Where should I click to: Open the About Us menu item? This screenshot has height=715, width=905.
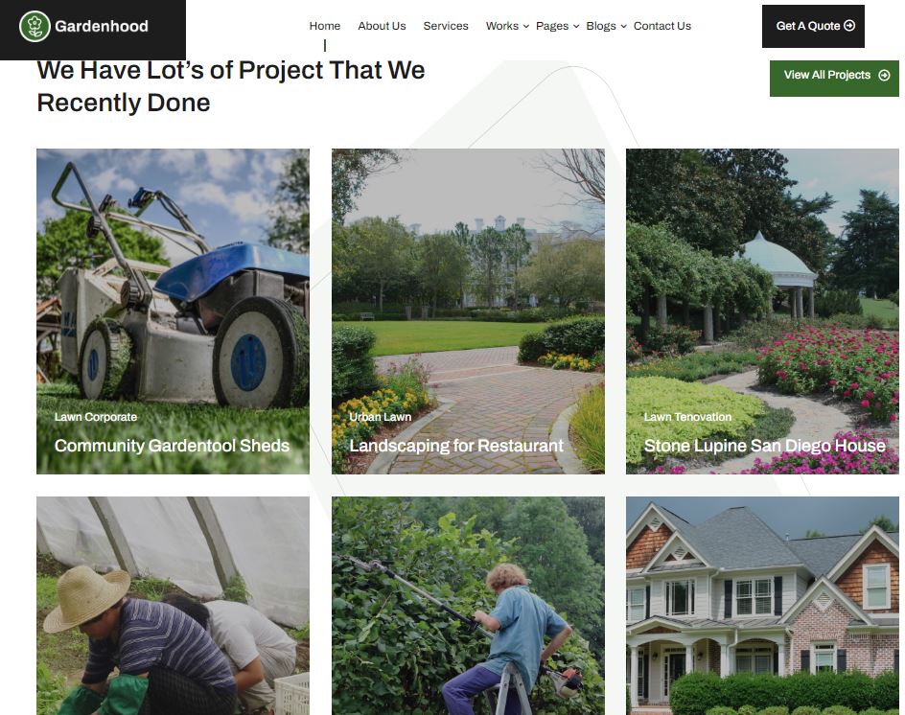click(382, 26)
